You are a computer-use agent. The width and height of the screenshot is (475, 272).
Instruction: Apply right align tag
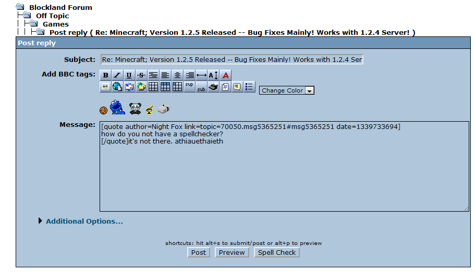click(189, 75)
